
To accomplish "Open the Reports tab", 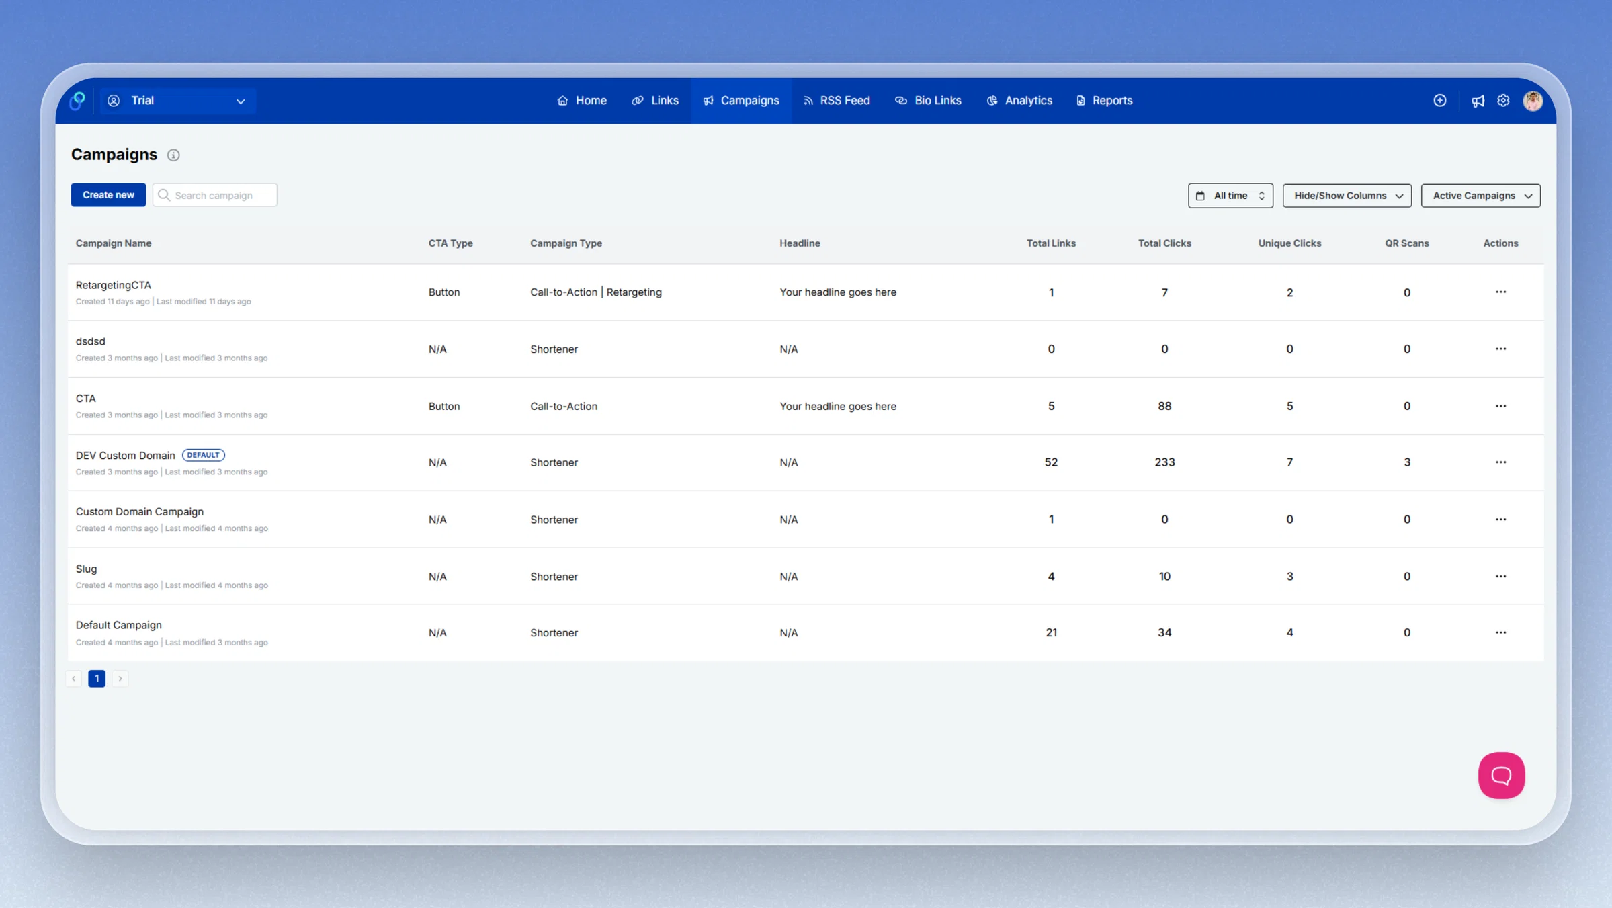I will [1105, 101].
